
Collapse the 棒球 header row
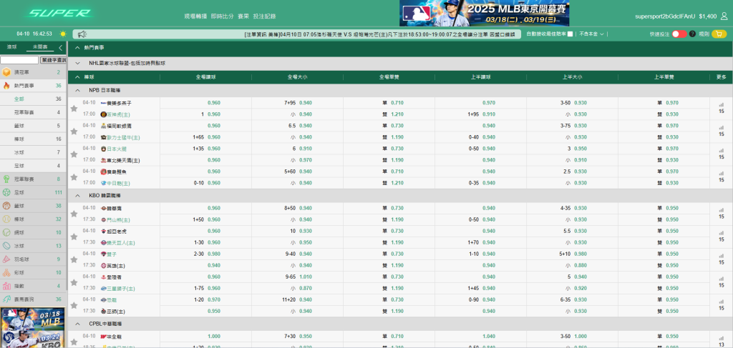click(x=77, y=77)
